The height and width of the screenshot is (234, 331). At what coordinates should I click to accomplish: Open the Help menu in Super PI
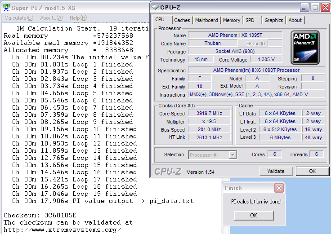click(x=78, y=18)
